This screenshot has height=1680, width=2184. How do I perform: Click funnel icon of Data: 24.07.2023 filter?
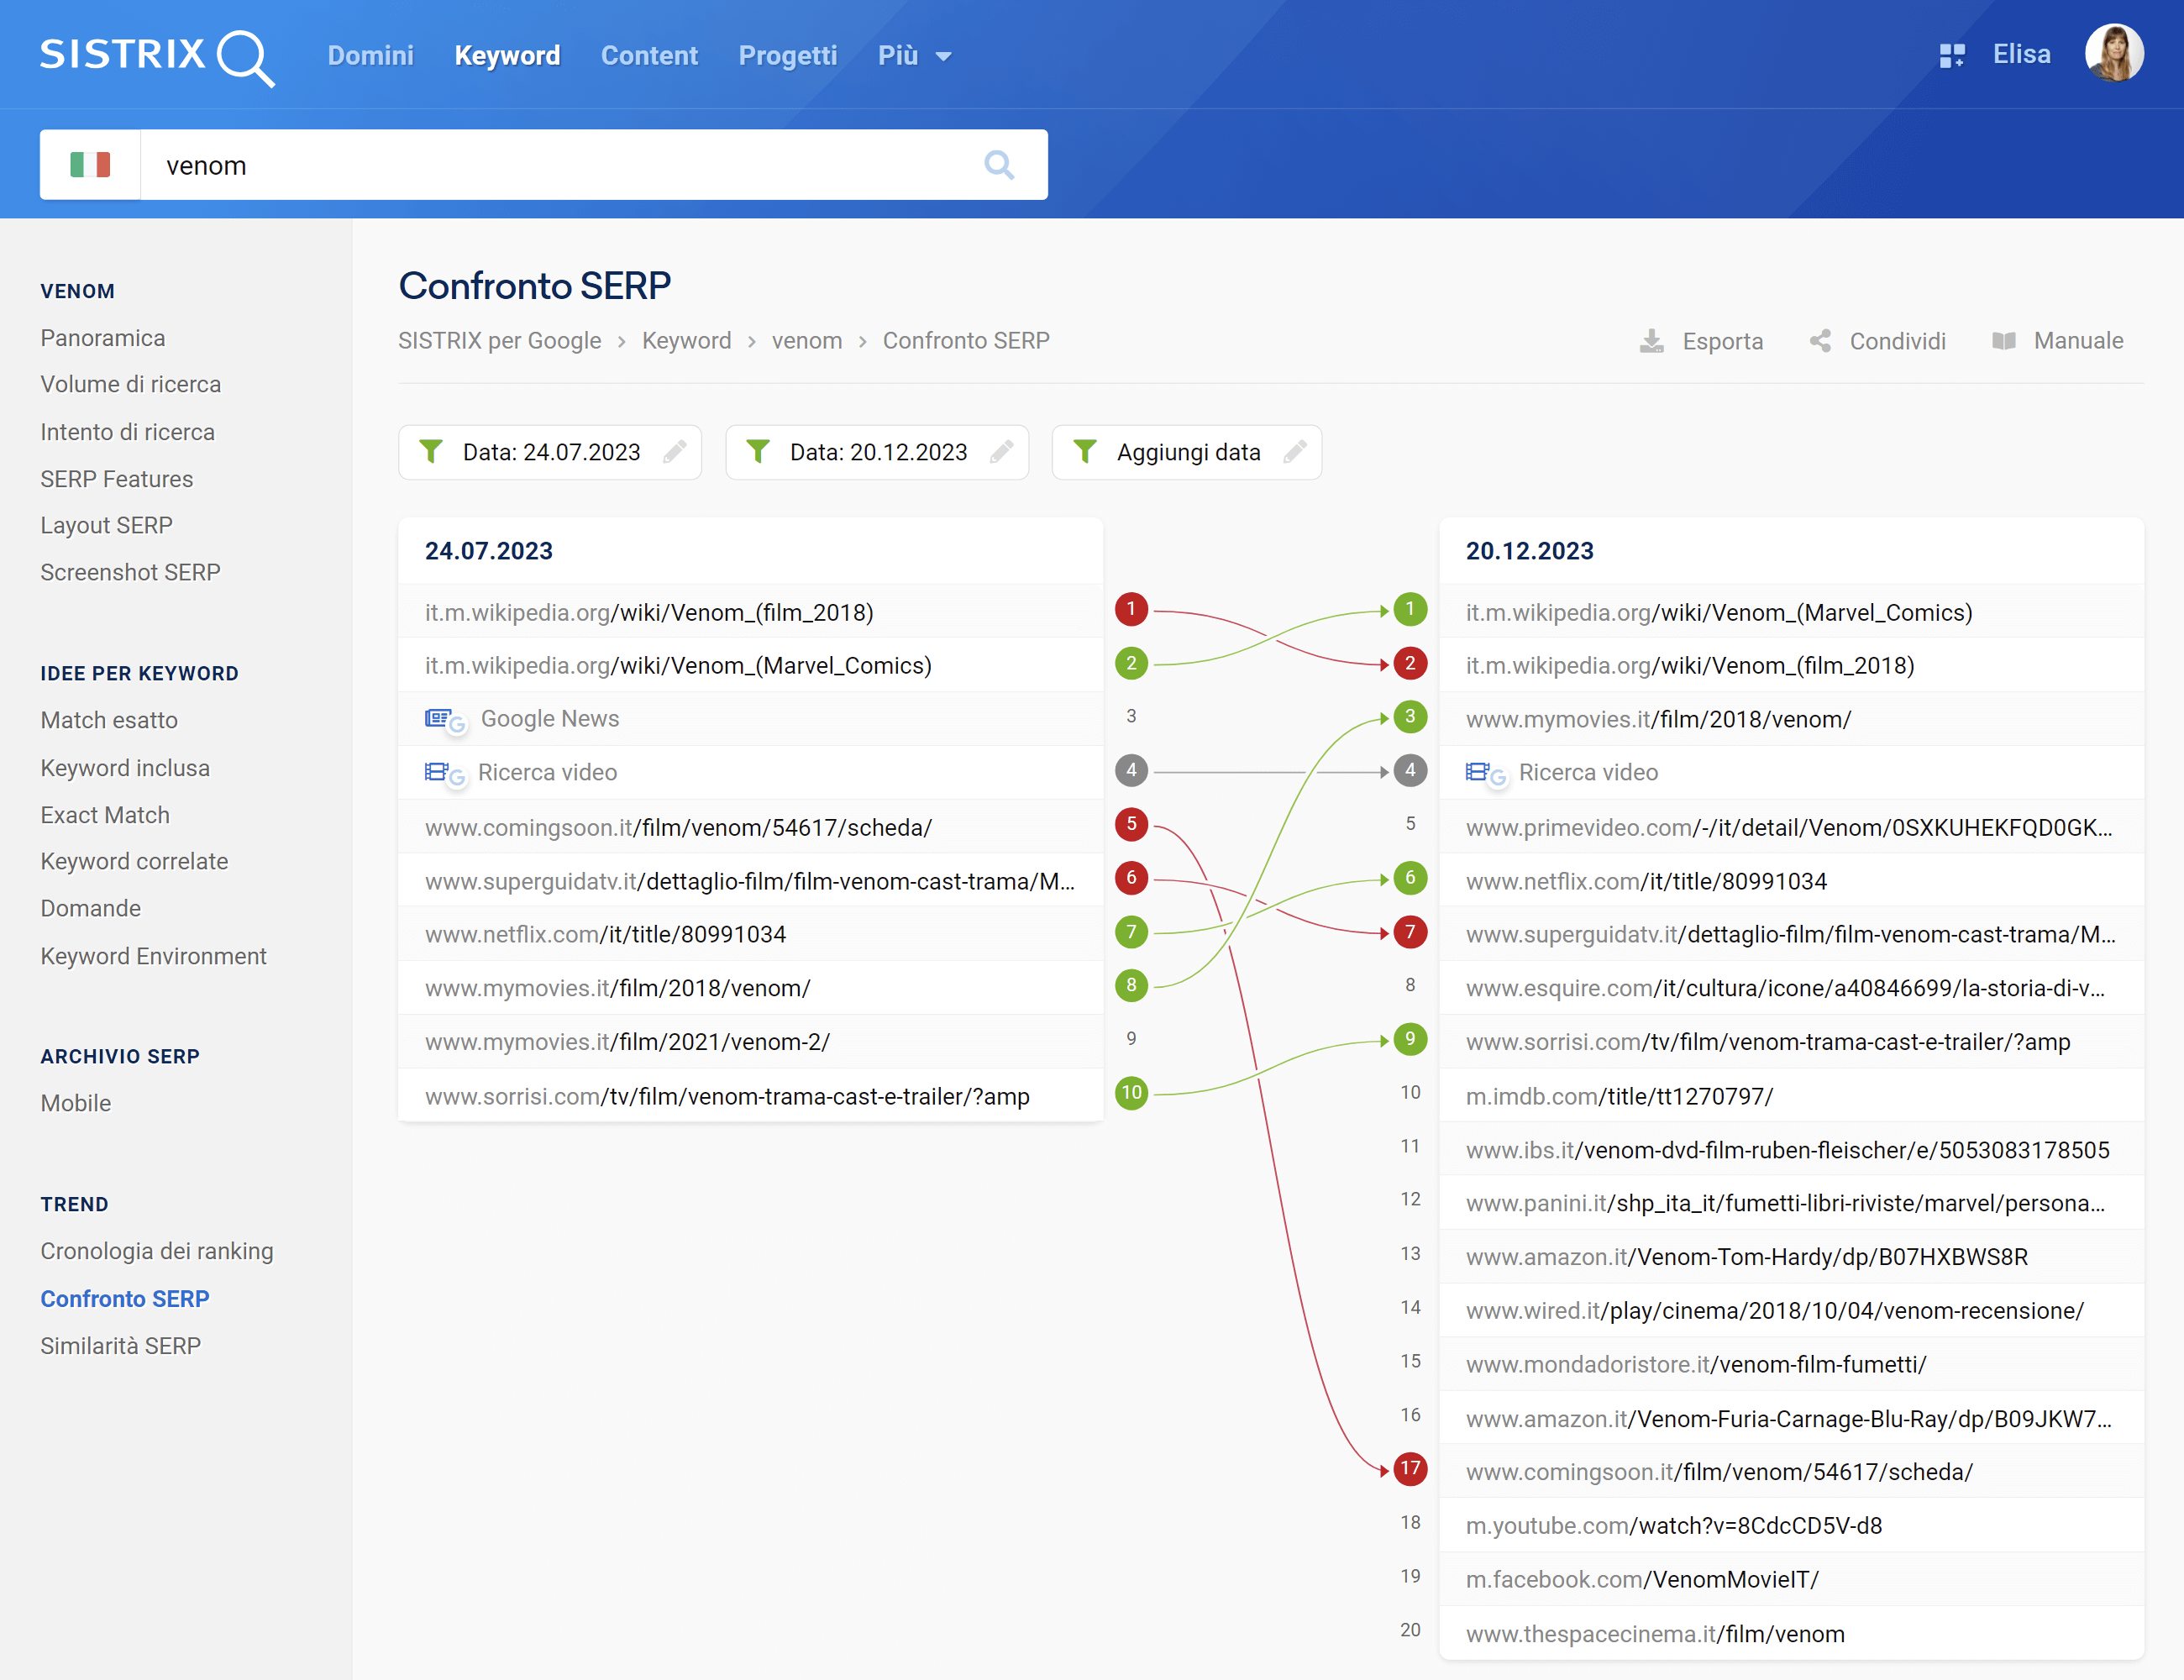[x=431, y=452]
